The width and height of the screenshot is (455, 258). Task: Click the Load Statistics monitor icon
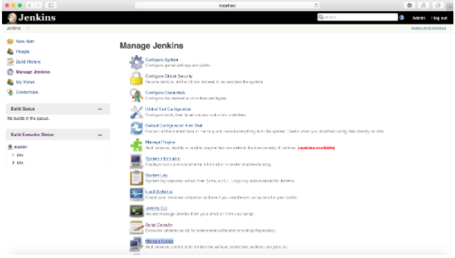pos(136,194)
